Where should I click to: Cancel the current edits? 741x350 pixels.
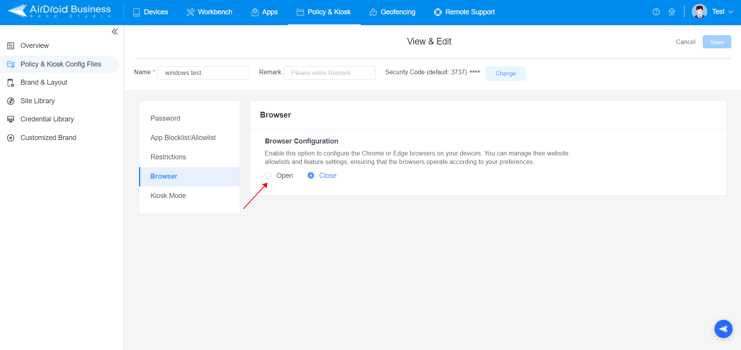click(685, 42)
